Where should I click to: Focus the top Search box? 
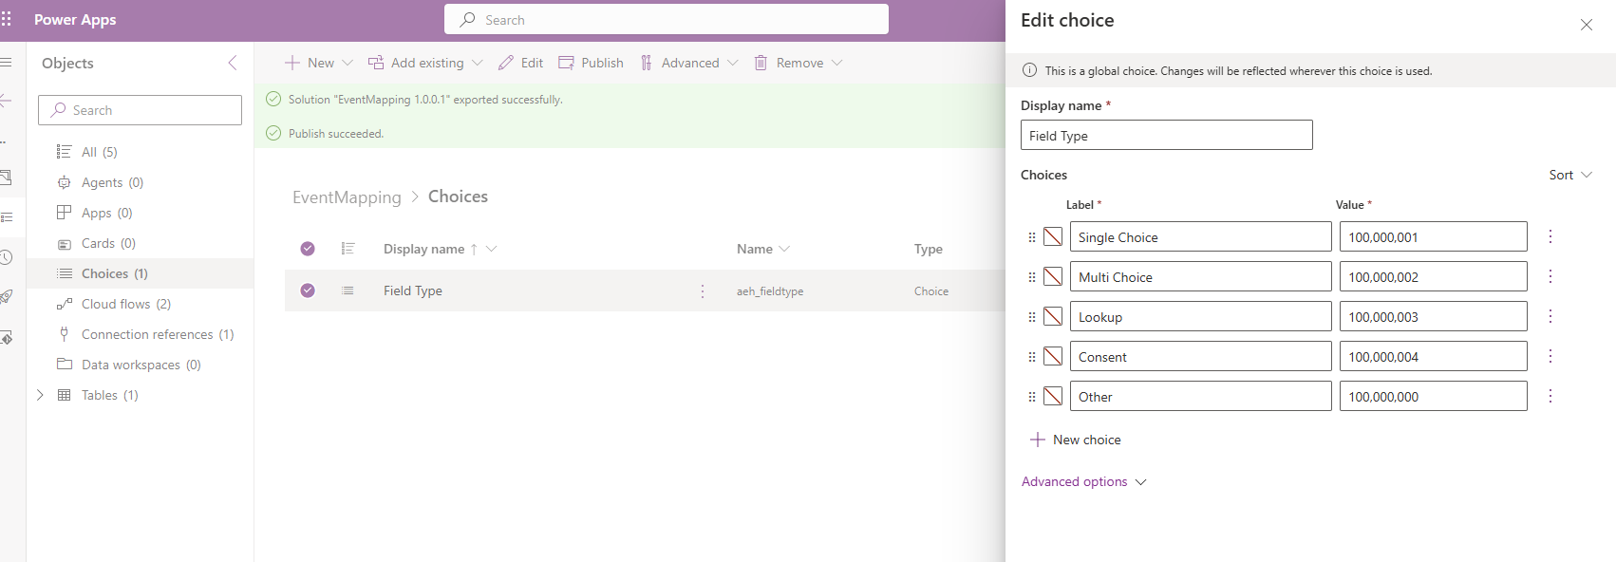coord(667,19)
